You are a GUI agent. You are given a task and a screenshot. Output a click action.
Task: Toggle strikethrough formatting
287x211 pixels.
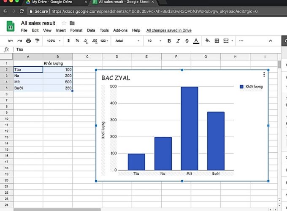[187, 41]
